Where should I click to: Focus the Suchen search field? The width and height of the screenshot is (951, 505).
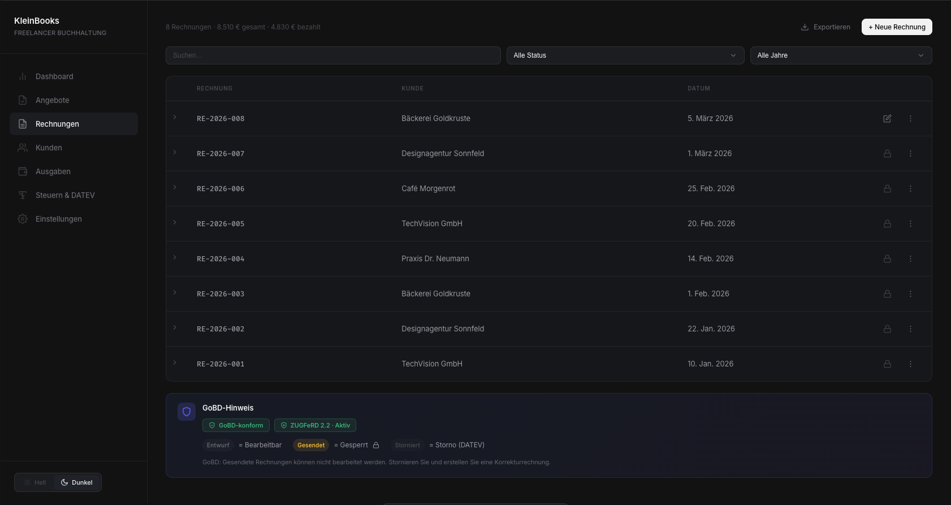tap(333, 55)
